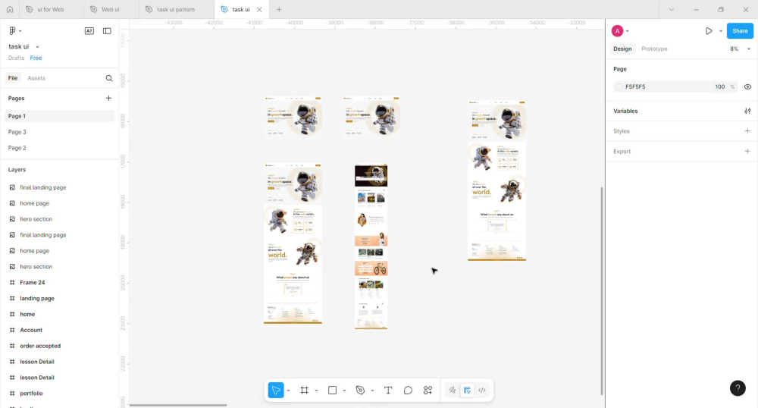The image size is (758, 408).
Task: Click the Free plan link
Action: tap(36, 58)
